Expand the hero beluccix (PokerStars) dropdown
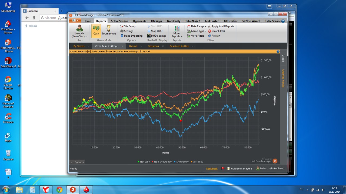The height and width of the screenshot is (194, 346). (79, 31)
